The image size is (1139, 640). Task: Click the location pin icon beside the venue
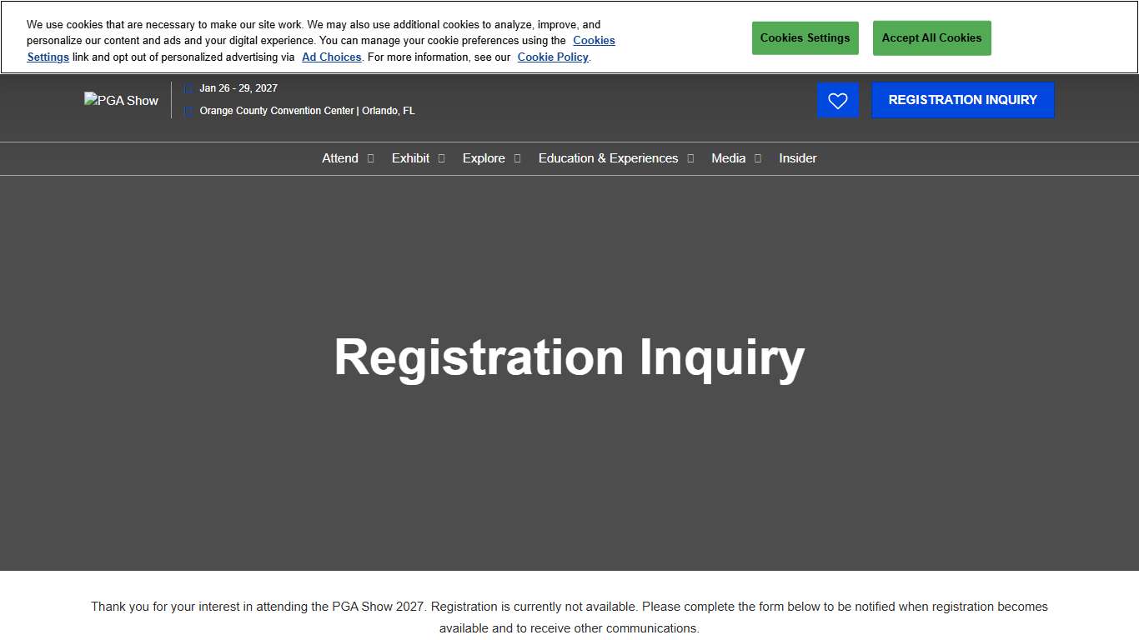[188, 111]
